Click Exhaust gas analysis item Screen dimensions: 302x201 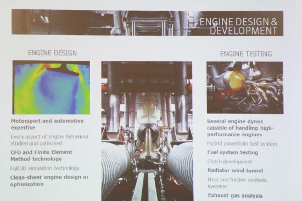[235, 196]
